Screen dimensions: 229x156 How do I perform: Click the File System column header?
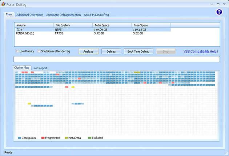pyautogui.click(x=73, y=25)
